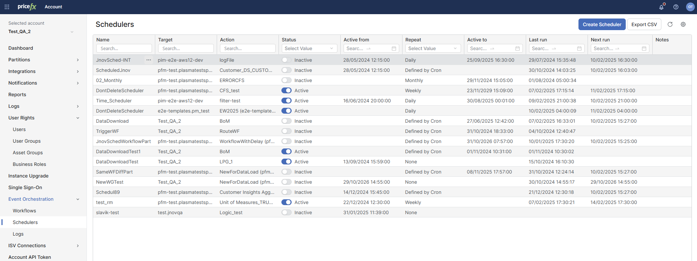
Task: Click Create Scheduler button
Action: pos(602,24)
